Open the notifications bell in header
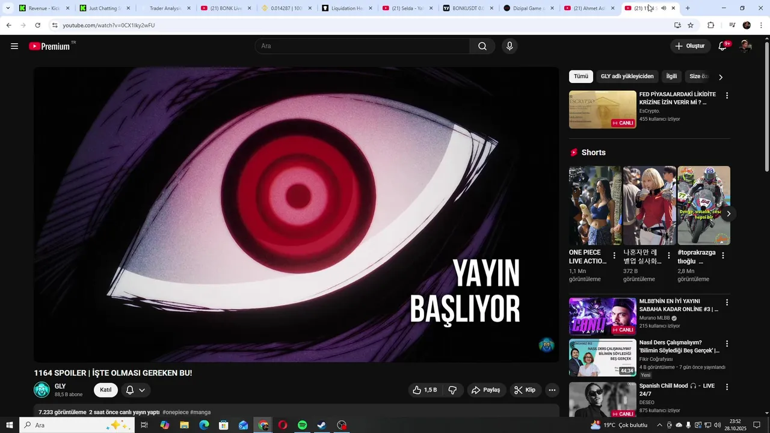Viewport: 770px width, 433px height. [x=724, y=46]
